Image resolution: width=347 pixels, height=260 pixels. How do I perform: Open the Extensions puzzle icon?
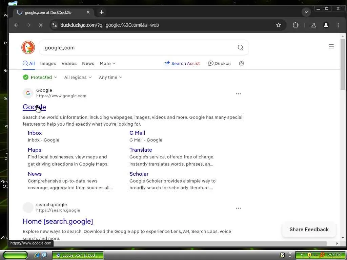295,25
